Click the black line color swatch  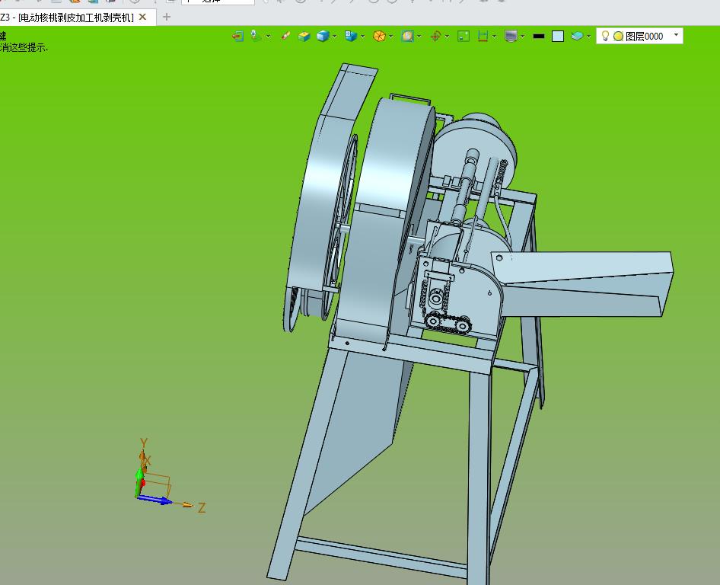click(x=539, y=36)
